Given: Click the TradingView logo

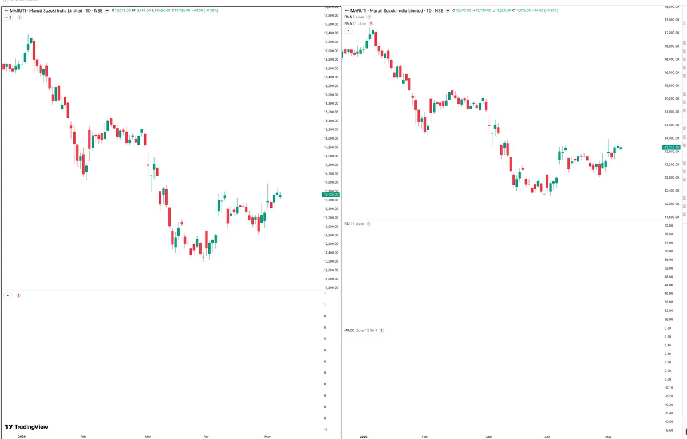Looking at the screenshot, I should [26, 427].
